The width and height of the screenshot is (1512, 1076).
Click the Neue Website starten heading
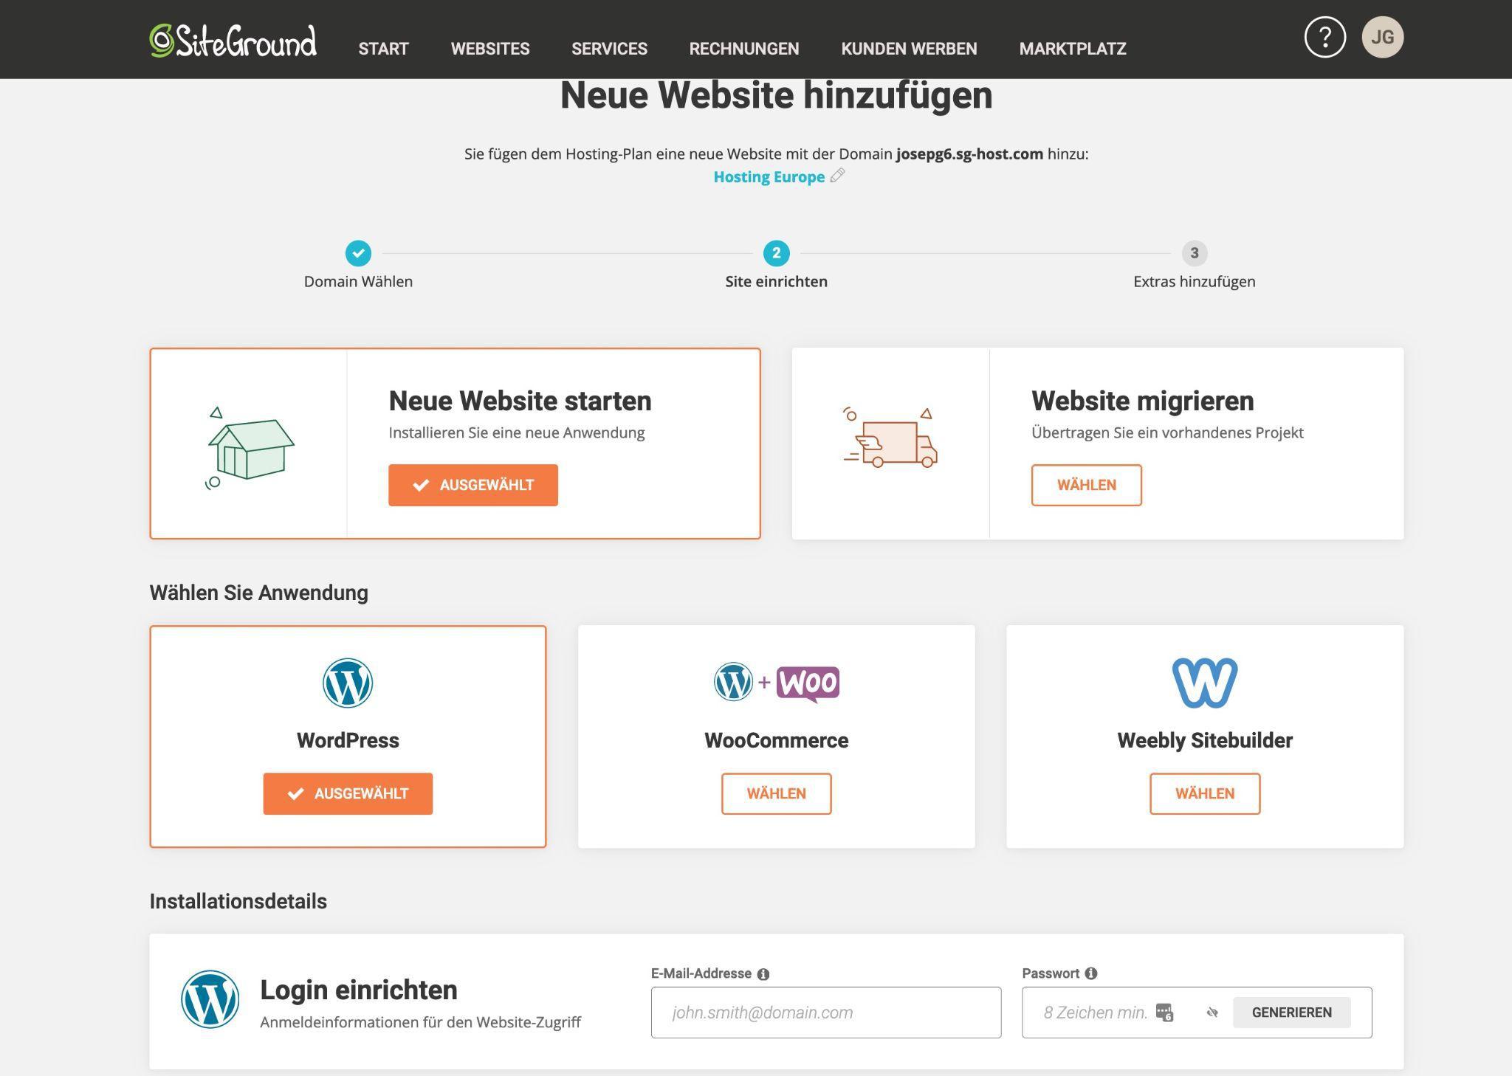pyautogui.click(x=520, y=401)
